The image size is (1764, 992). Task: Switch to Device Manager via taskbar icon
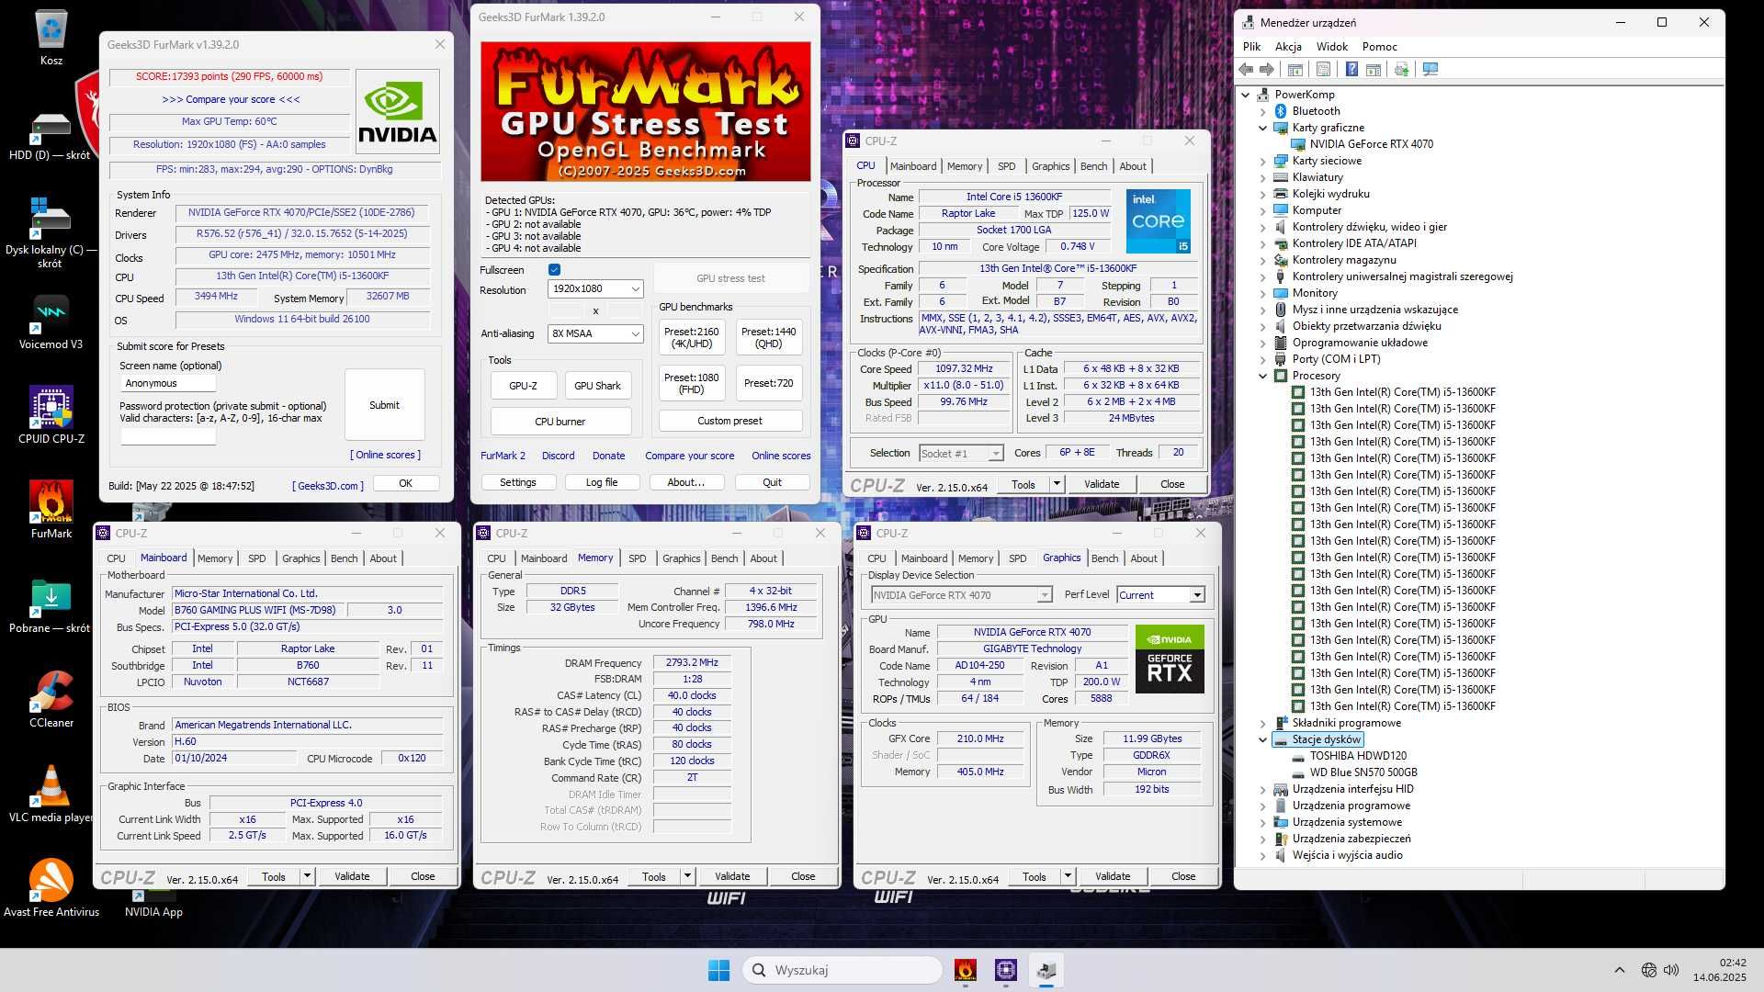click(x=1046, y=970)
